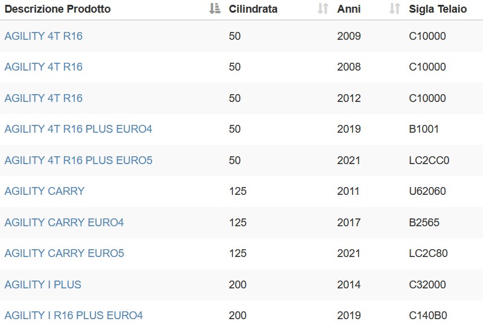The width and height of the screenshot is (483, 327).
Task: Click the Anni column header text
Action: (349, 9)
